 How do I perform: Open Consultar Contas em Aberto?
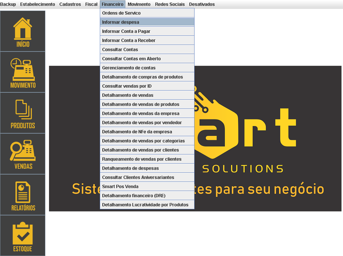point(147,59)
